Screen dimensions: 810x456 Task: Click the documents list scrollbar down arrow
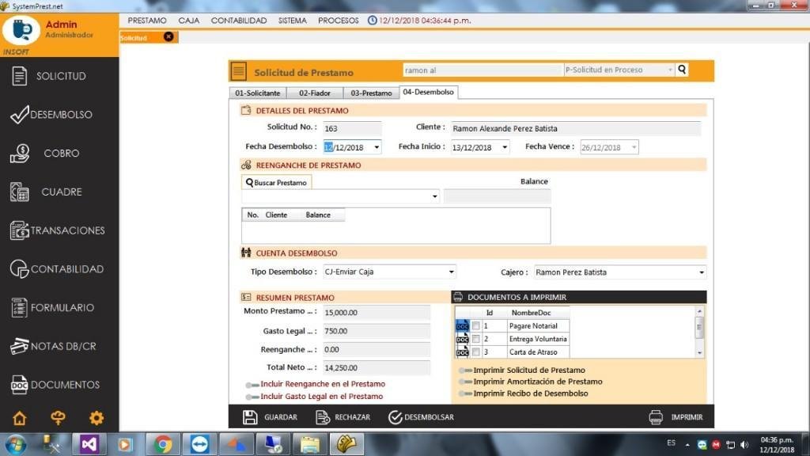pos(699,353)
